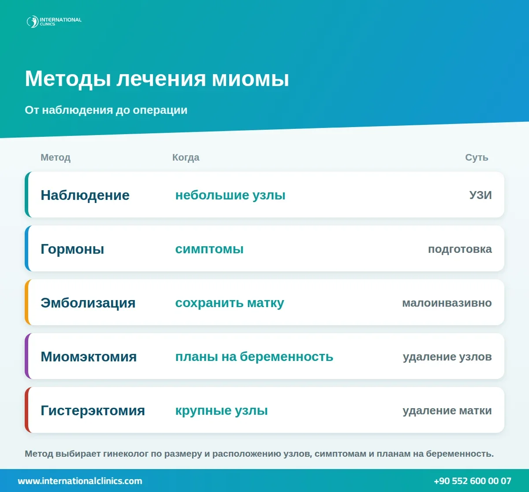529x492 pixels.
Task: Click the International Clinics logo
Action: pos(54,21)
